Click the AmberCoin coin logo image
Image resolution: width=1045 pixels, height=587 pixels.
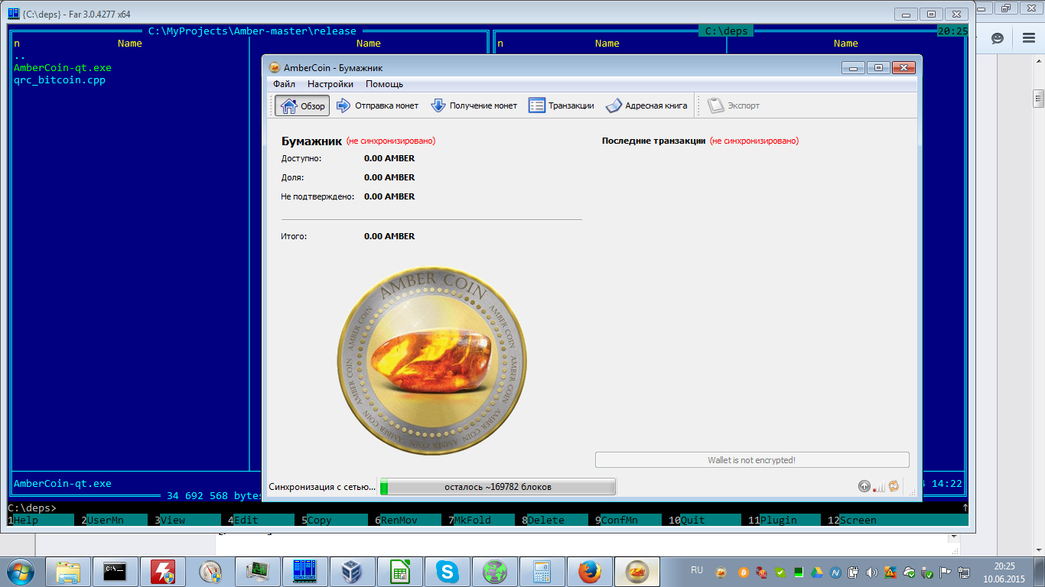tap(432, 361)
